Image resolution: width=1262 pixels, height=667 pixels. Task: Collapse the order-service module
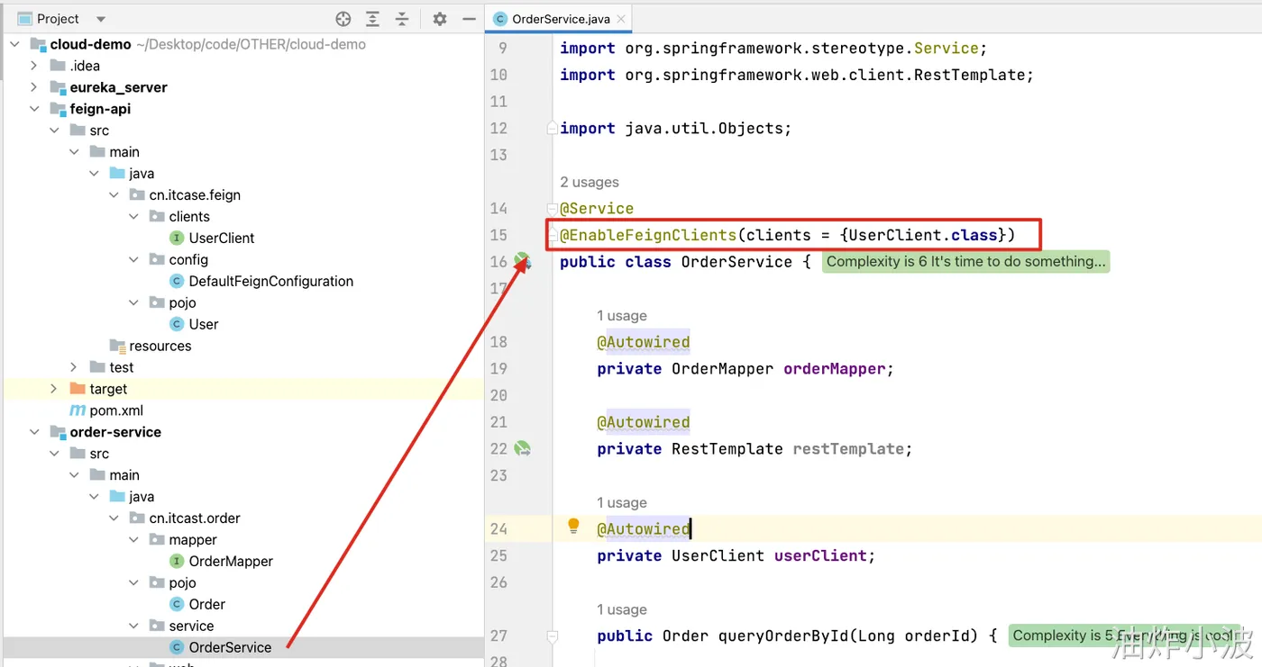click(x=34, y=432)
